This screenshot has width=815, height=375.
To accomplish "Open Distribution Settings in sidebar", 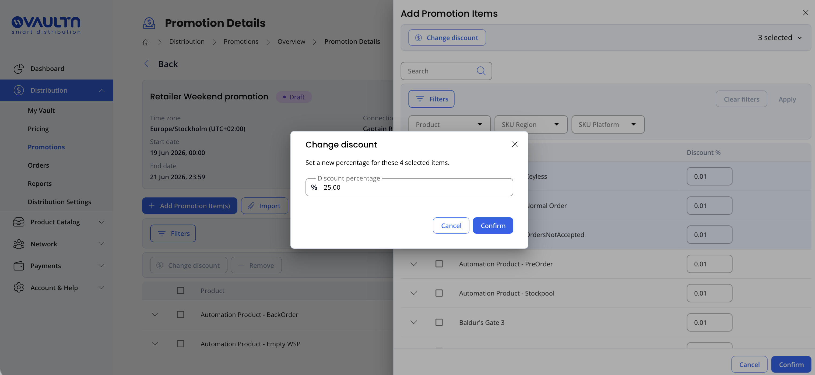I will click(x=59, y=202).
